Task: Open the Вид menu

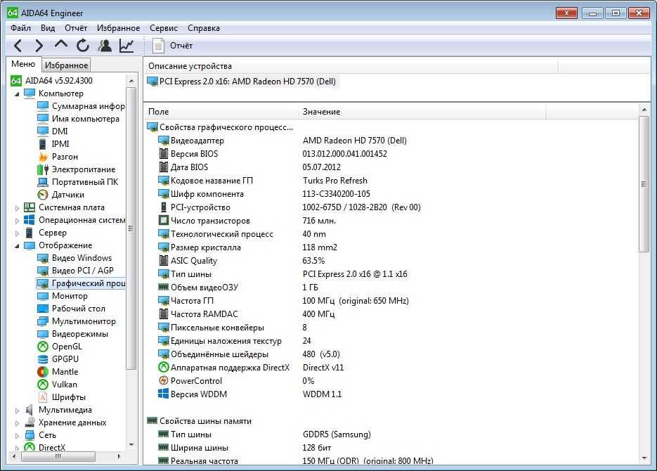Action: coord(48,28)
